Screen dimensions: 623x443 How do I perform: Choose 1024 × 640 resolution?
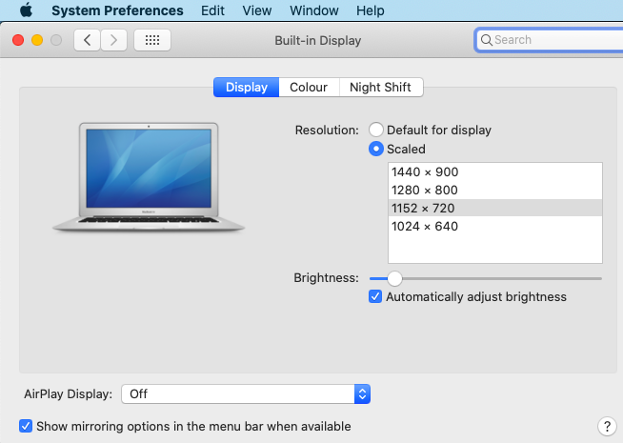coord(495,226)
